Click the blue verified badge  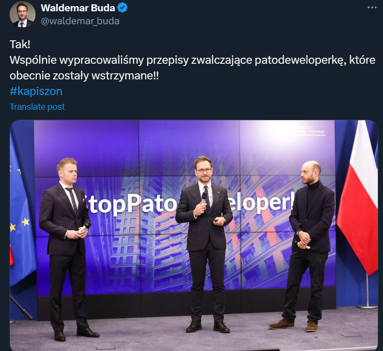tap(122, 8)
